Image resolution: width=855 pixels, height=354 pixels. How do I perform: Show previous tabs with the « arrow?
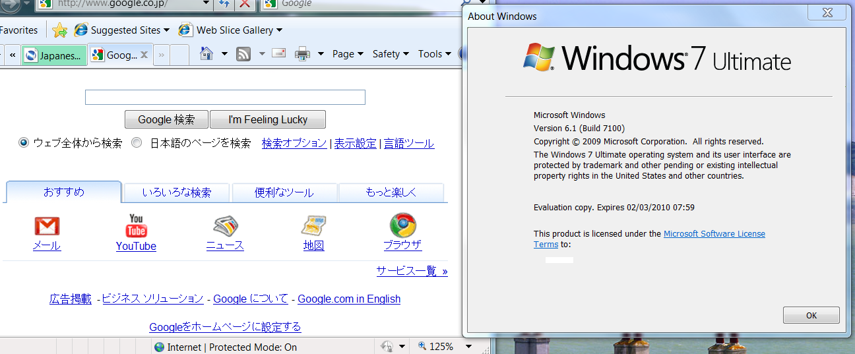pos(13,55)
